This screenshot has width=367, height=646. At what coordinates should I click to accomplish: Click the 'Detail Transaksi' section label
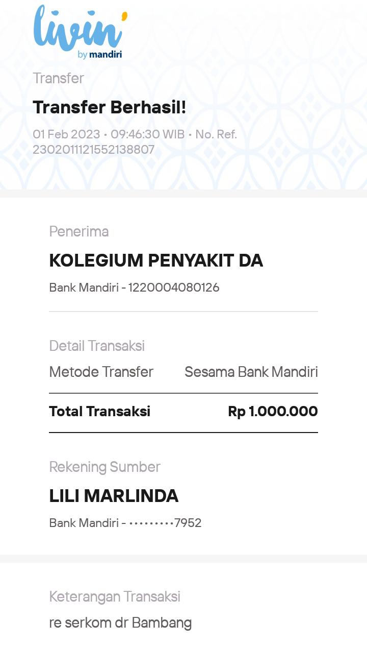pyautogui.click(x=97, y=346)
